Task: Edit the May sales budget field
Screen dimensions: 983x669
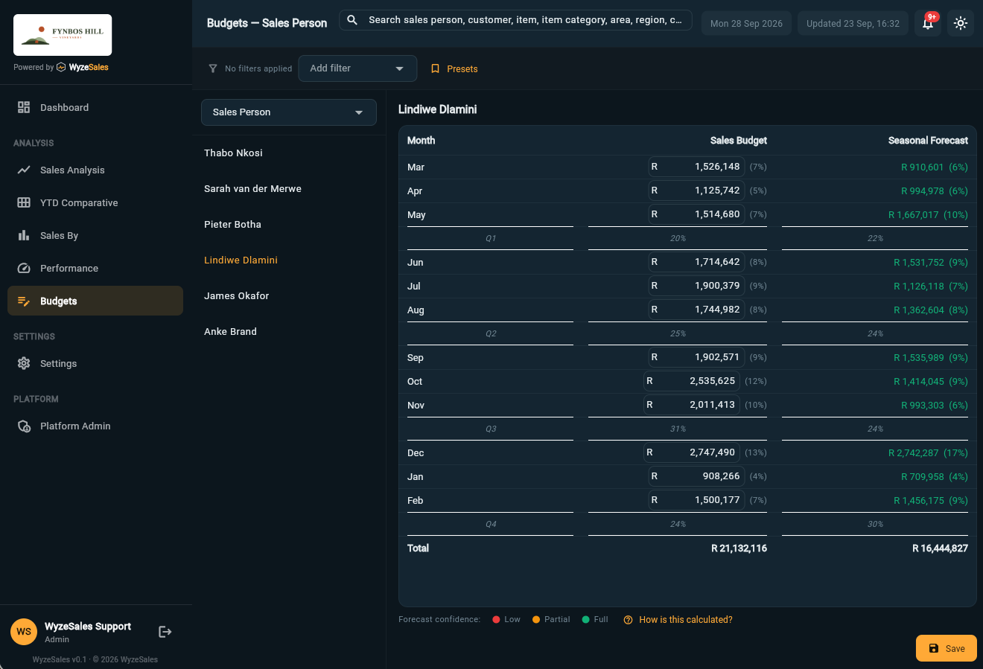Action: coord(696,214)
